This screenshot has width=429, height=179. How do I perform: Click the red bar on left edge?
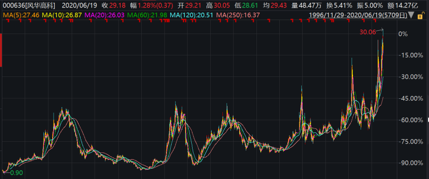[x=1, y=50]
